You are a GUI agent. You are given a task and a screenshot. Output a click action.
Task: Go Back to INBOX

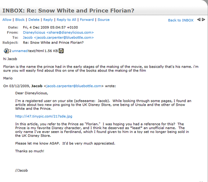click(181, 20)
